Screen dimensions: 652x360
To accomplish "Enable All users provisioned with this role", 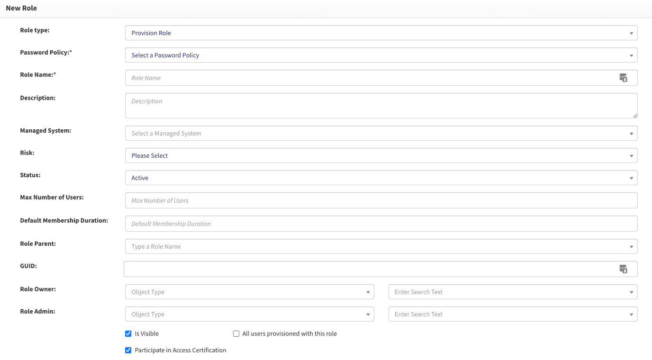I will 236,334.
